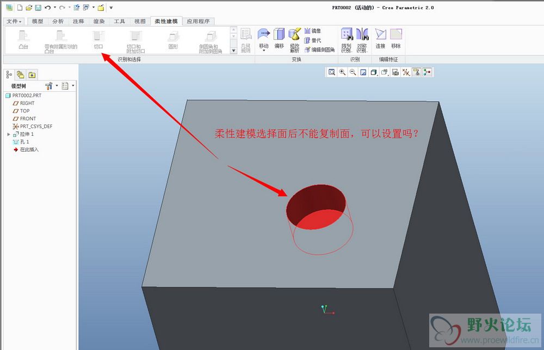Select the 切口和附加切口 tool
Screen dimensions: 544x350
pos(135,42)
